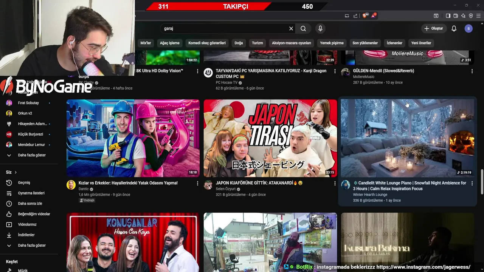Open options menu for Kızlar vs Erkekler video
Viewport: 484px width, 272px height.
pos(197,183)
